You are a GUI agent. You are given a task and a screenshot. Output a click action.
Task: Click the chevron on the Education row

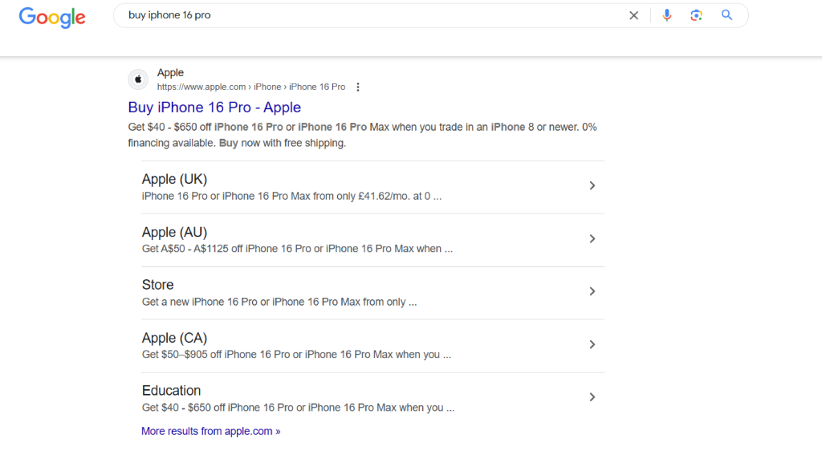[592, 397]
